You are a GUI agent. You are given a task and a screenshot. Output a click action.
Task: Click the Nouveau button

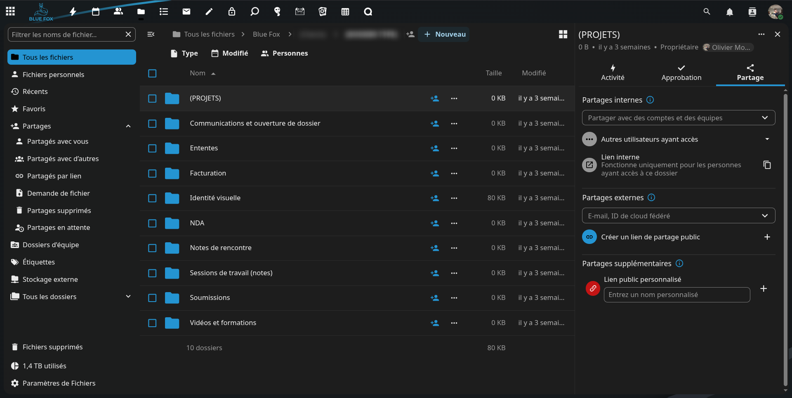click(x=444, y=34)
